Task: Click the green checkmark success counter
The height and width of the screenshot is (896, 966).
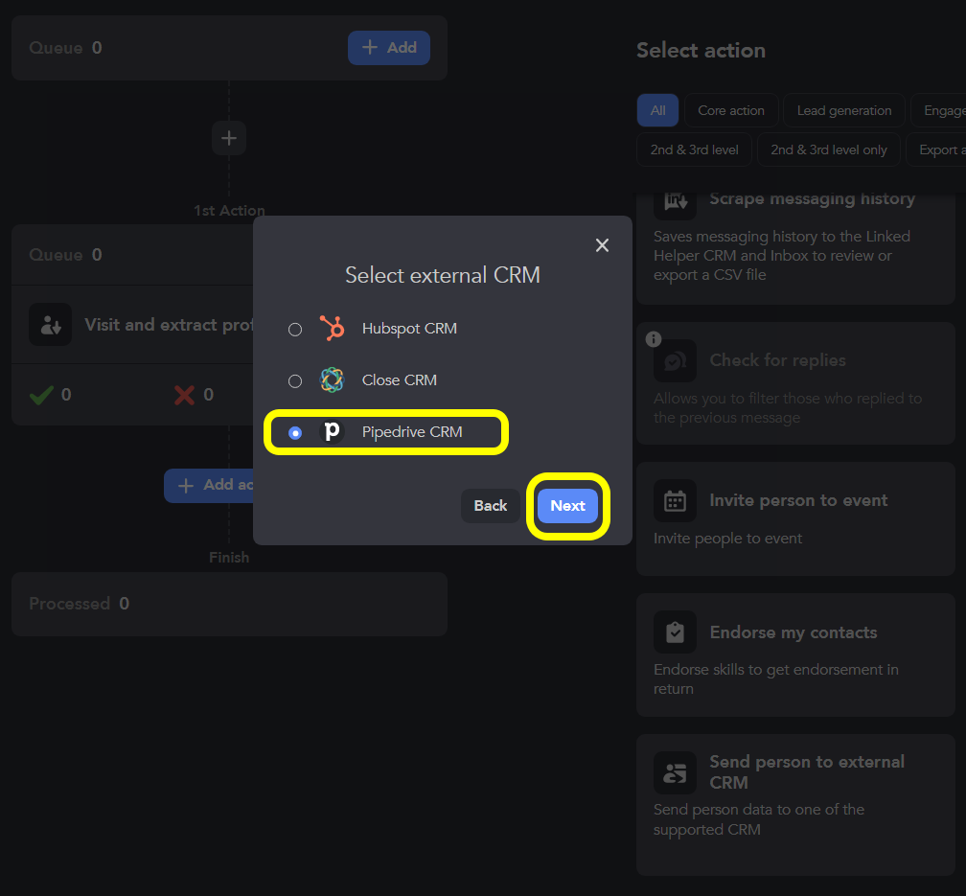Action: pos(51,395)
